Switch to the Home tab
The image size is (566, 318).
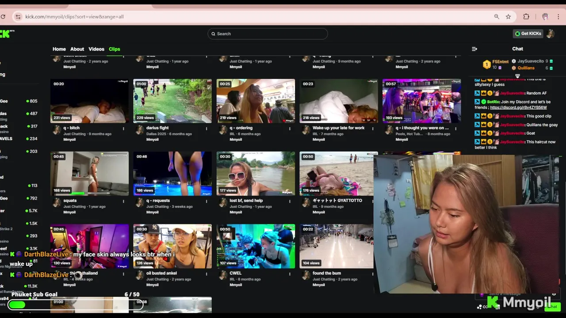[x=59, y=49]
